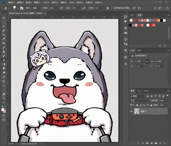
Task: Select the Zoom tool
Action: (4, 98)
